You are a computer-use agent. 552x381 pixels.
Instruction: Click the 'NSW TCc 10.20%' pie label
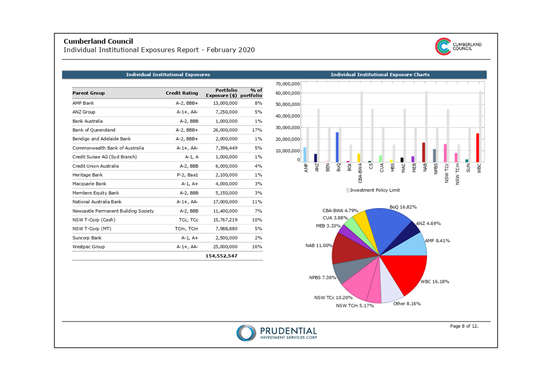pos(333,298)
